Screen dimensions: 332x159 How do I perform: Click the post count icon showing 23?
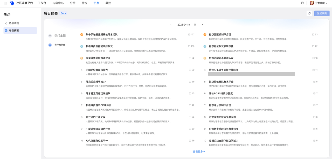tap(313, 34)
